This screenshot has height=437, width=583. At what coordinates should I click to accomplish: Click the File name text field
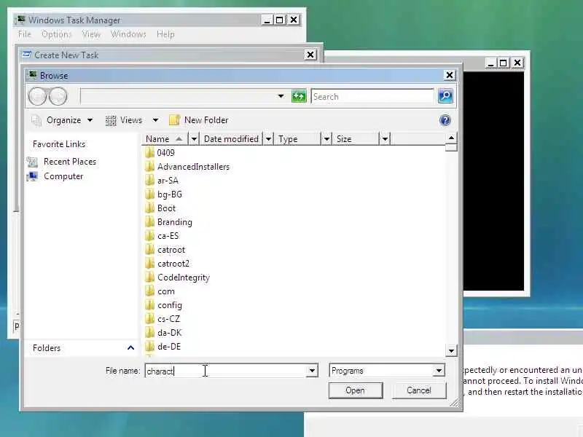(226, 371)
